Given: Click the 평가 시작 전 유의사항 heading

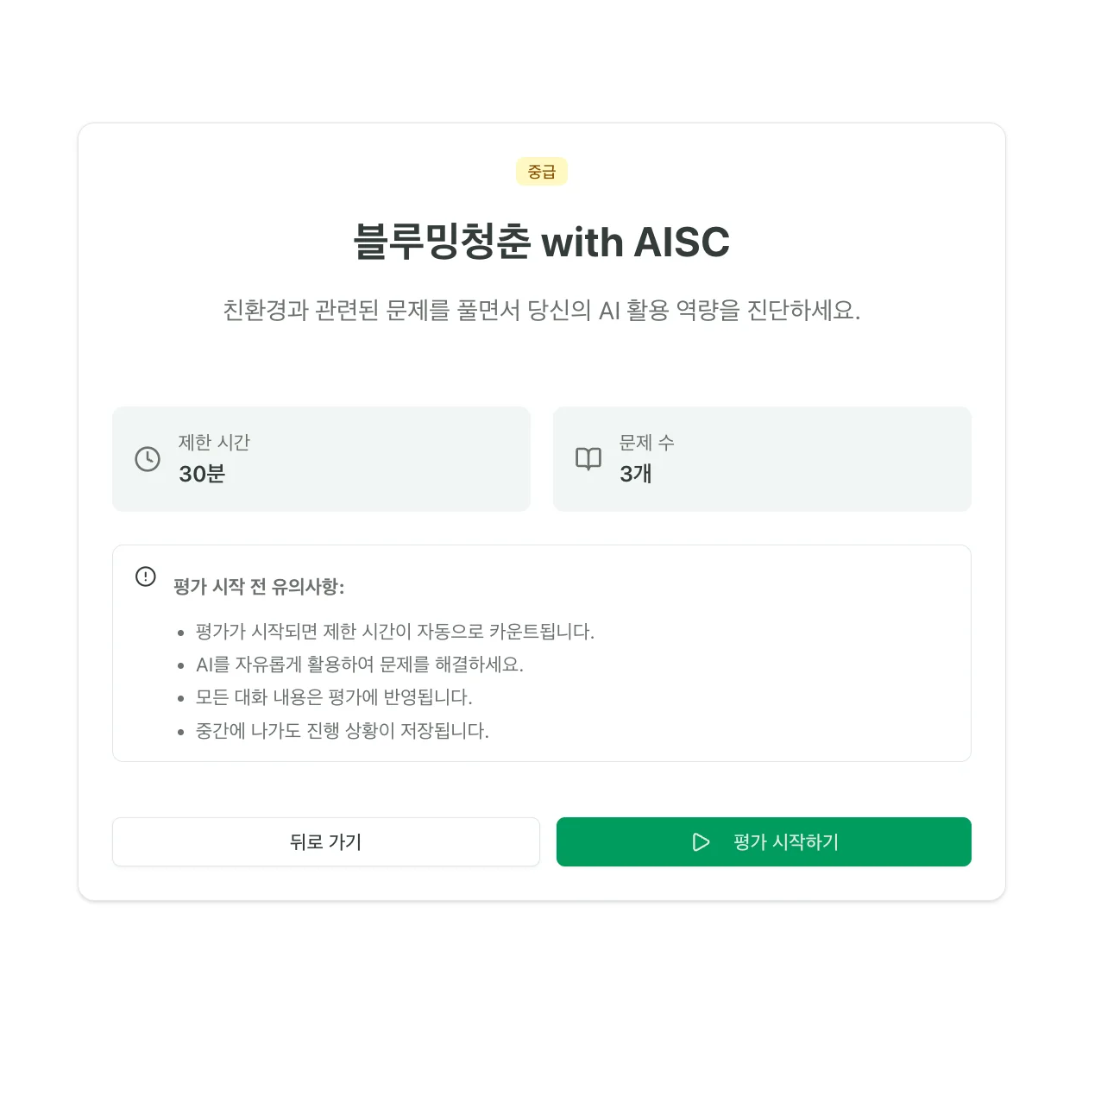Looking at the screenshot, I should point(259,586).
